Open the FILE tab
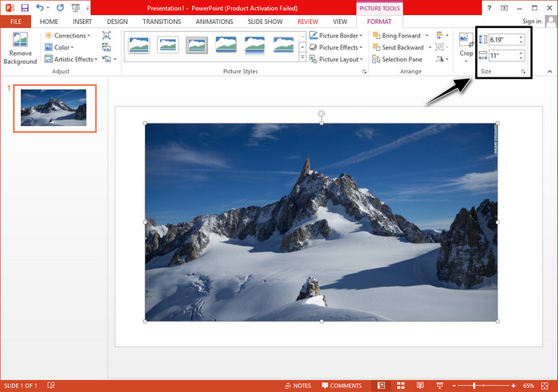Viewport: 558px width, 392px height. click(16, 22)
